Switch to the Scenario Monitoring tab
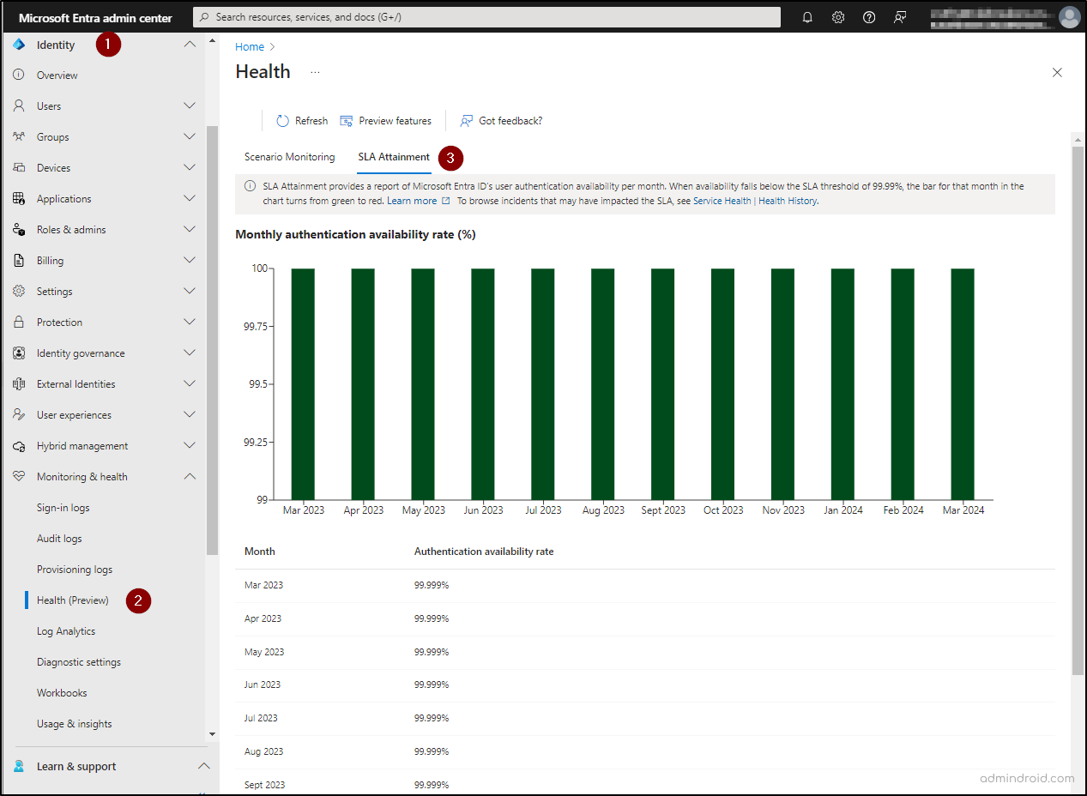The width and height of the screenshot is (1087, 796). pos(289,157)
